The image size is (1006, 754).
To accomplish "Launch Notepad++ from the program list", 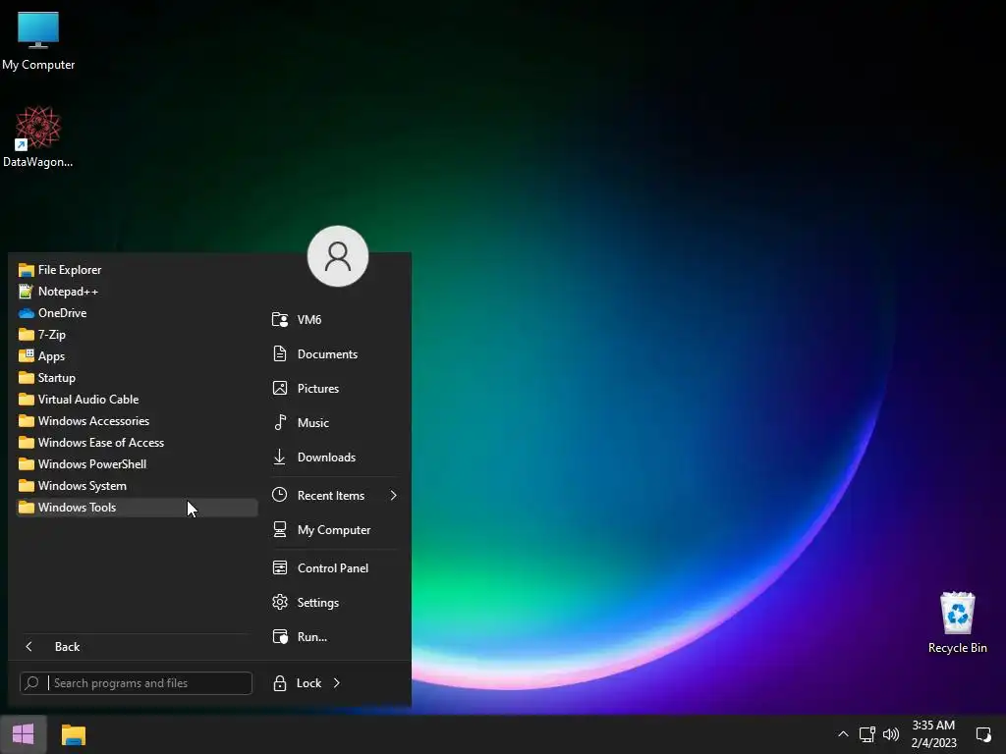I will click(x=137, y=291).
